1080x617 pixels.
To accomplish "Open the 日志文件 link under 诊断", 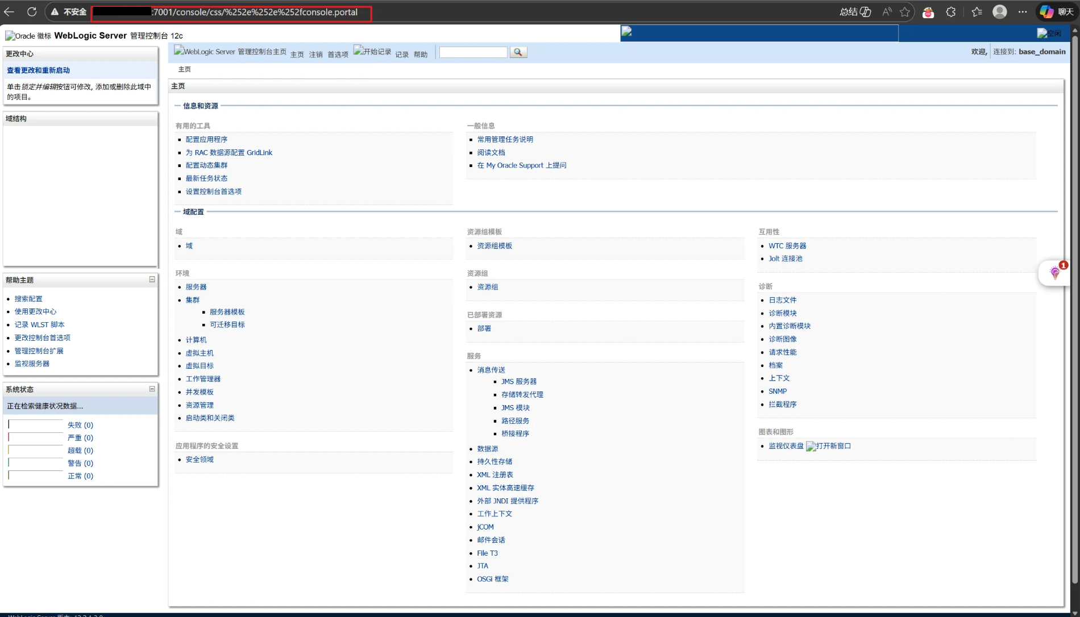I will [783, 300].
